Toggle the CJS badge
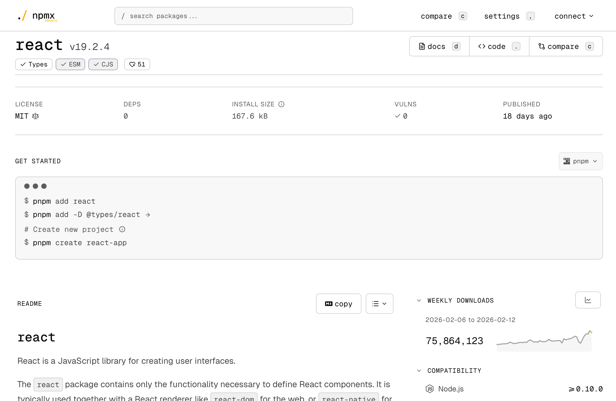The image size is (616, 401). (103, 64)
